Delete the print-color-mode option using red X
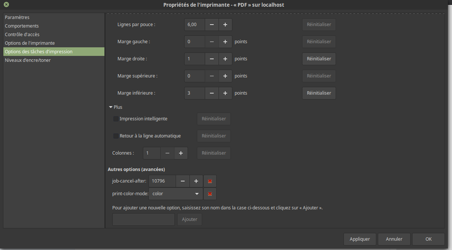The image size is (452, 250). pyautogui.click(x=210, y=194)
